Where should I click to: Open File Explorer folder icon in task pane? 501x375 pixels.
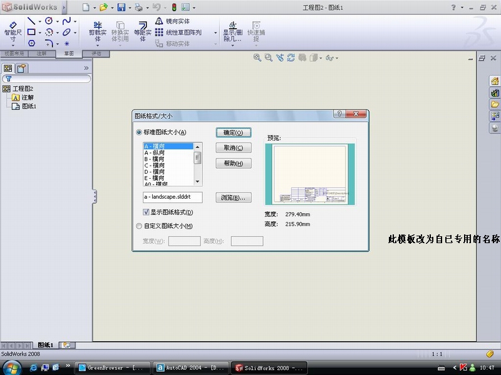click(495, 104)
